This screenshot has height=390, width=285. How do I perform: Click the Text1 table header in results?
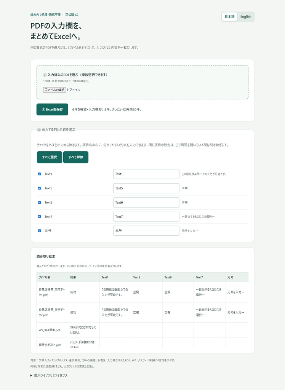pyautogui.click(x=115, y=277)
